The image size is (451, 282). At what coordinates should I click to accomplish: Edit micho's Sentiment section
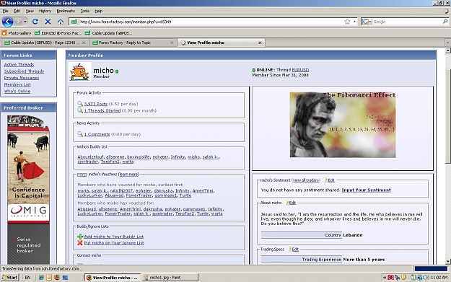330,180
